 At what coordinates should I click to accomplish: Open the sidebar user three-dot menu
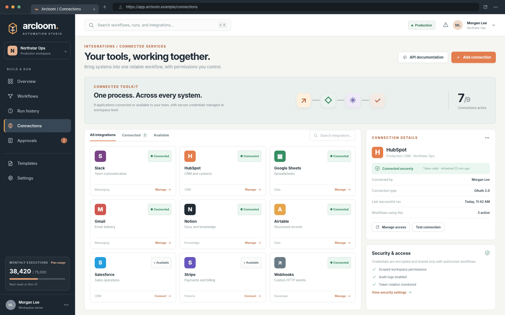click(66, 305)
